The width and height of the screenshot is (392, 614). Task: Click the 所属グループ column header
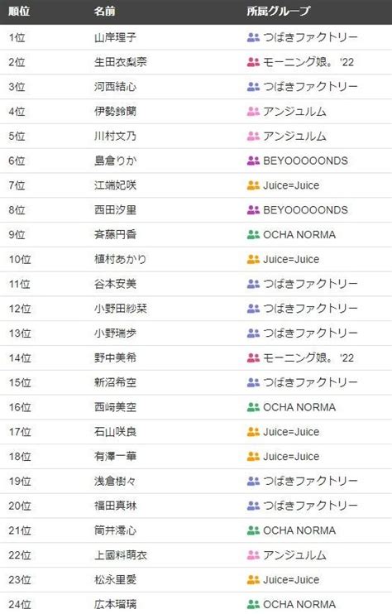click(278, 11)
